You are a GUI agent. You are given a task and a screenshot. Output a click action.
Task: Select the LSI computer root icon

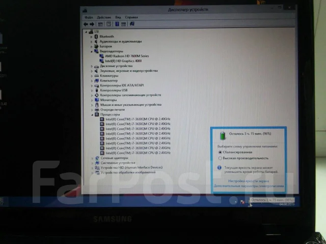tap(91, 32)
